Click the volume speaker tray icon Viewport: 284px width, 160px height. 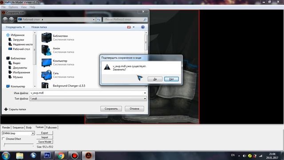click(245, 156)
